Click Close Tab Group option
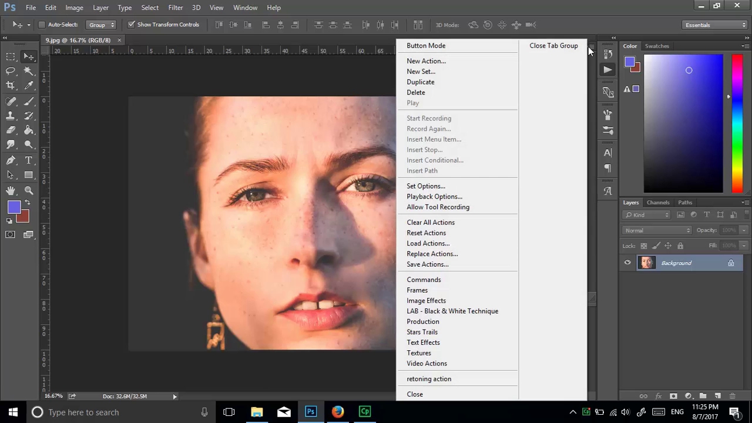The image size is (752, 423). click(553, 46)
